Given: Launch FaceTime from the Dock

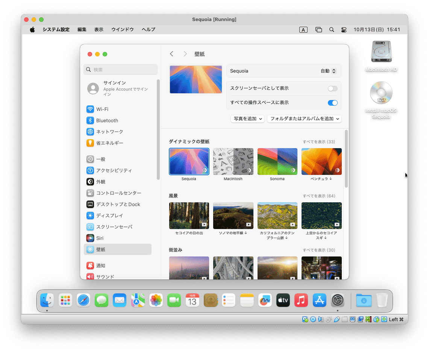Looking at the screenshot, I should click(x=174, y=300).
